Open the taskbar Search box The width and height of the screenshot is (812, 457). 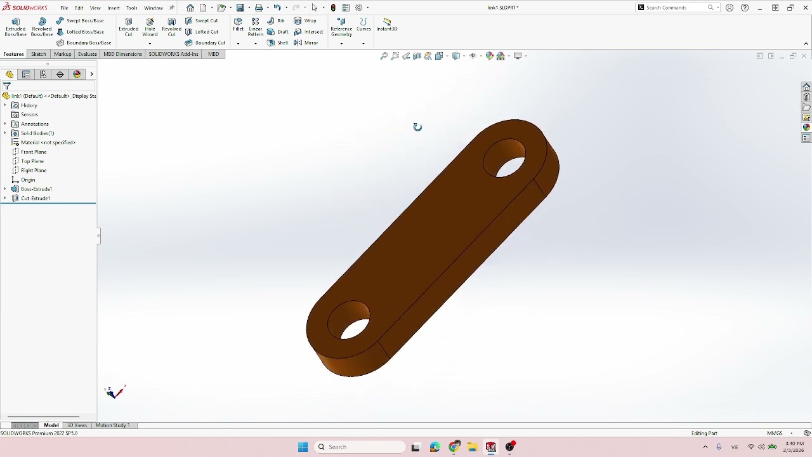click(x=360, y=447)
